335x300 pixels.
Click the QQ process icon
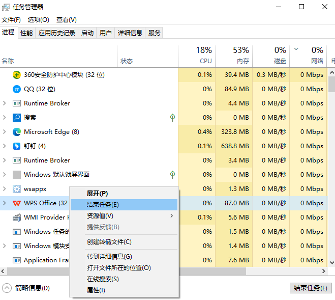click(x=17, y=89)
